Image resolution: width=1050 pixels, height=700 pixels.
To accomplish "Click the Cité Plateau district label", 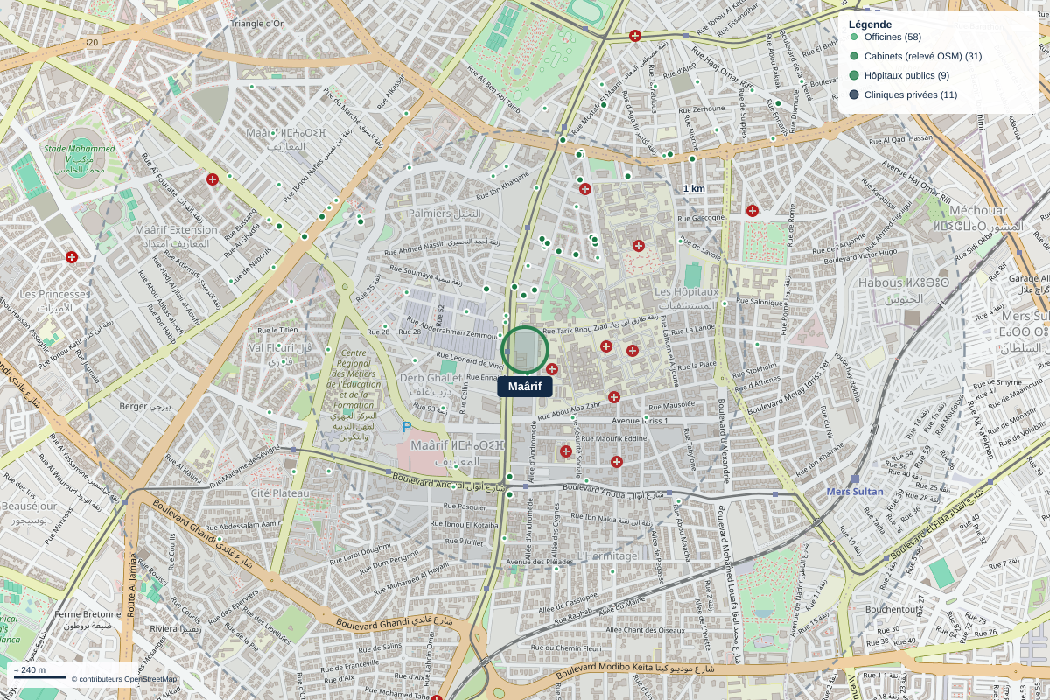I will point(280,493).
